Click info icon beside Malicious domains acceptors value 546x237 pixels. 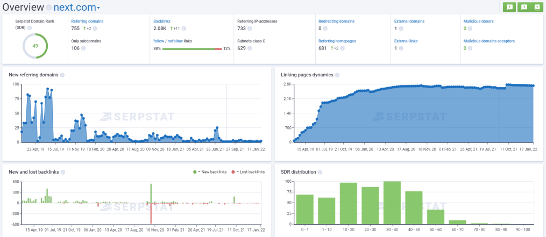470,48
